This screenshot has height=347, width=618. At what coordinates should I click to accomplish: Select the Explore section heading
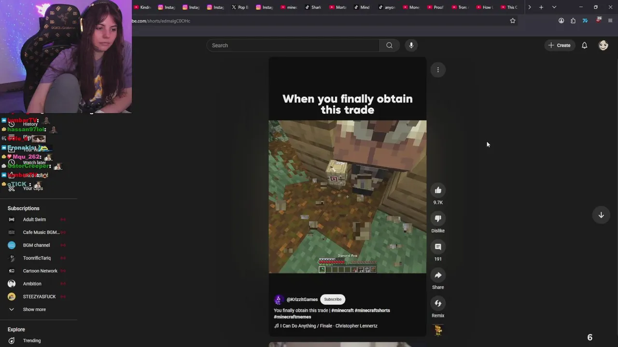click(x=16, y=330)
